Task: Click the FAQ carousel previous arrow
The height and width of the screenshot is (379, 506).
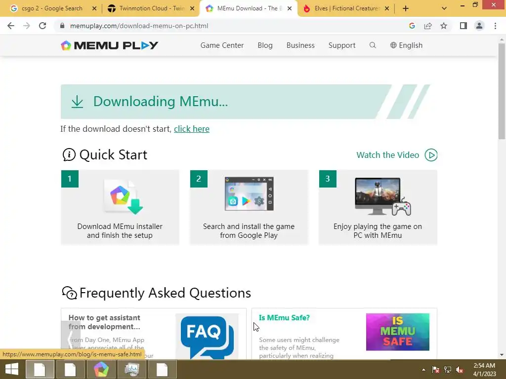Action: tap(70, 340)
